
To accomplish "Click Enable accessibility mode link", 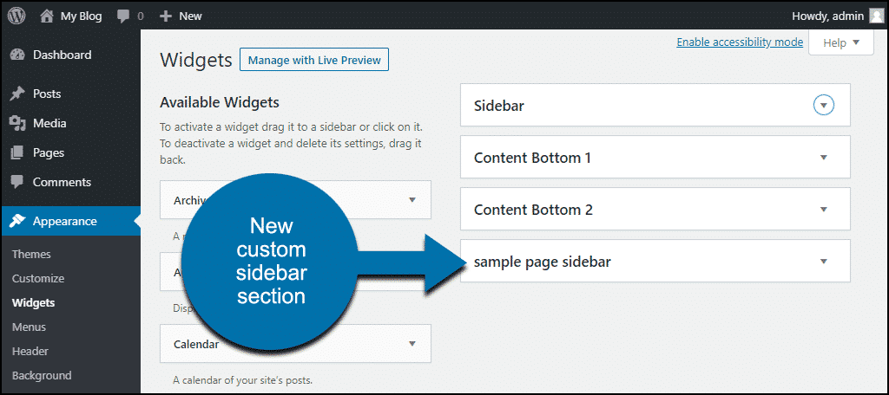I will 740,42.
